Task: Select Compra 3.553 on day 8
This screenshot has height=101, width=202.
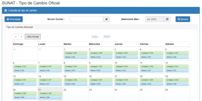Action: tap(76, 67)
